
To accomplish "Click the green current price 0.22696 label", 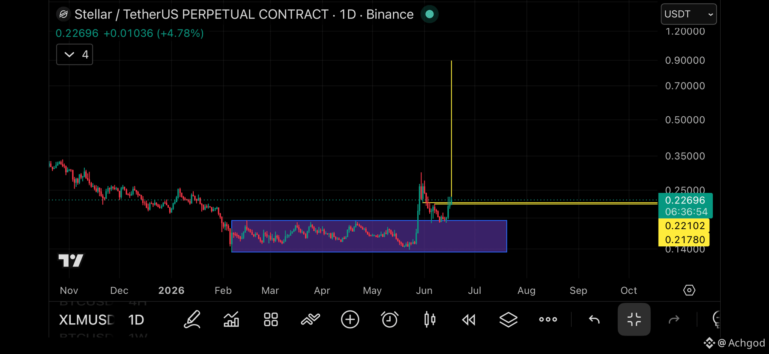I will [685, 206].
